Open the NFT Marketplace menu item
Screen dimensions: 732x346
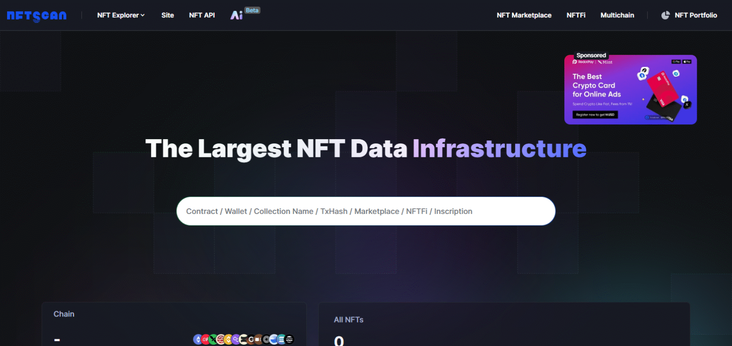point(524,15)
